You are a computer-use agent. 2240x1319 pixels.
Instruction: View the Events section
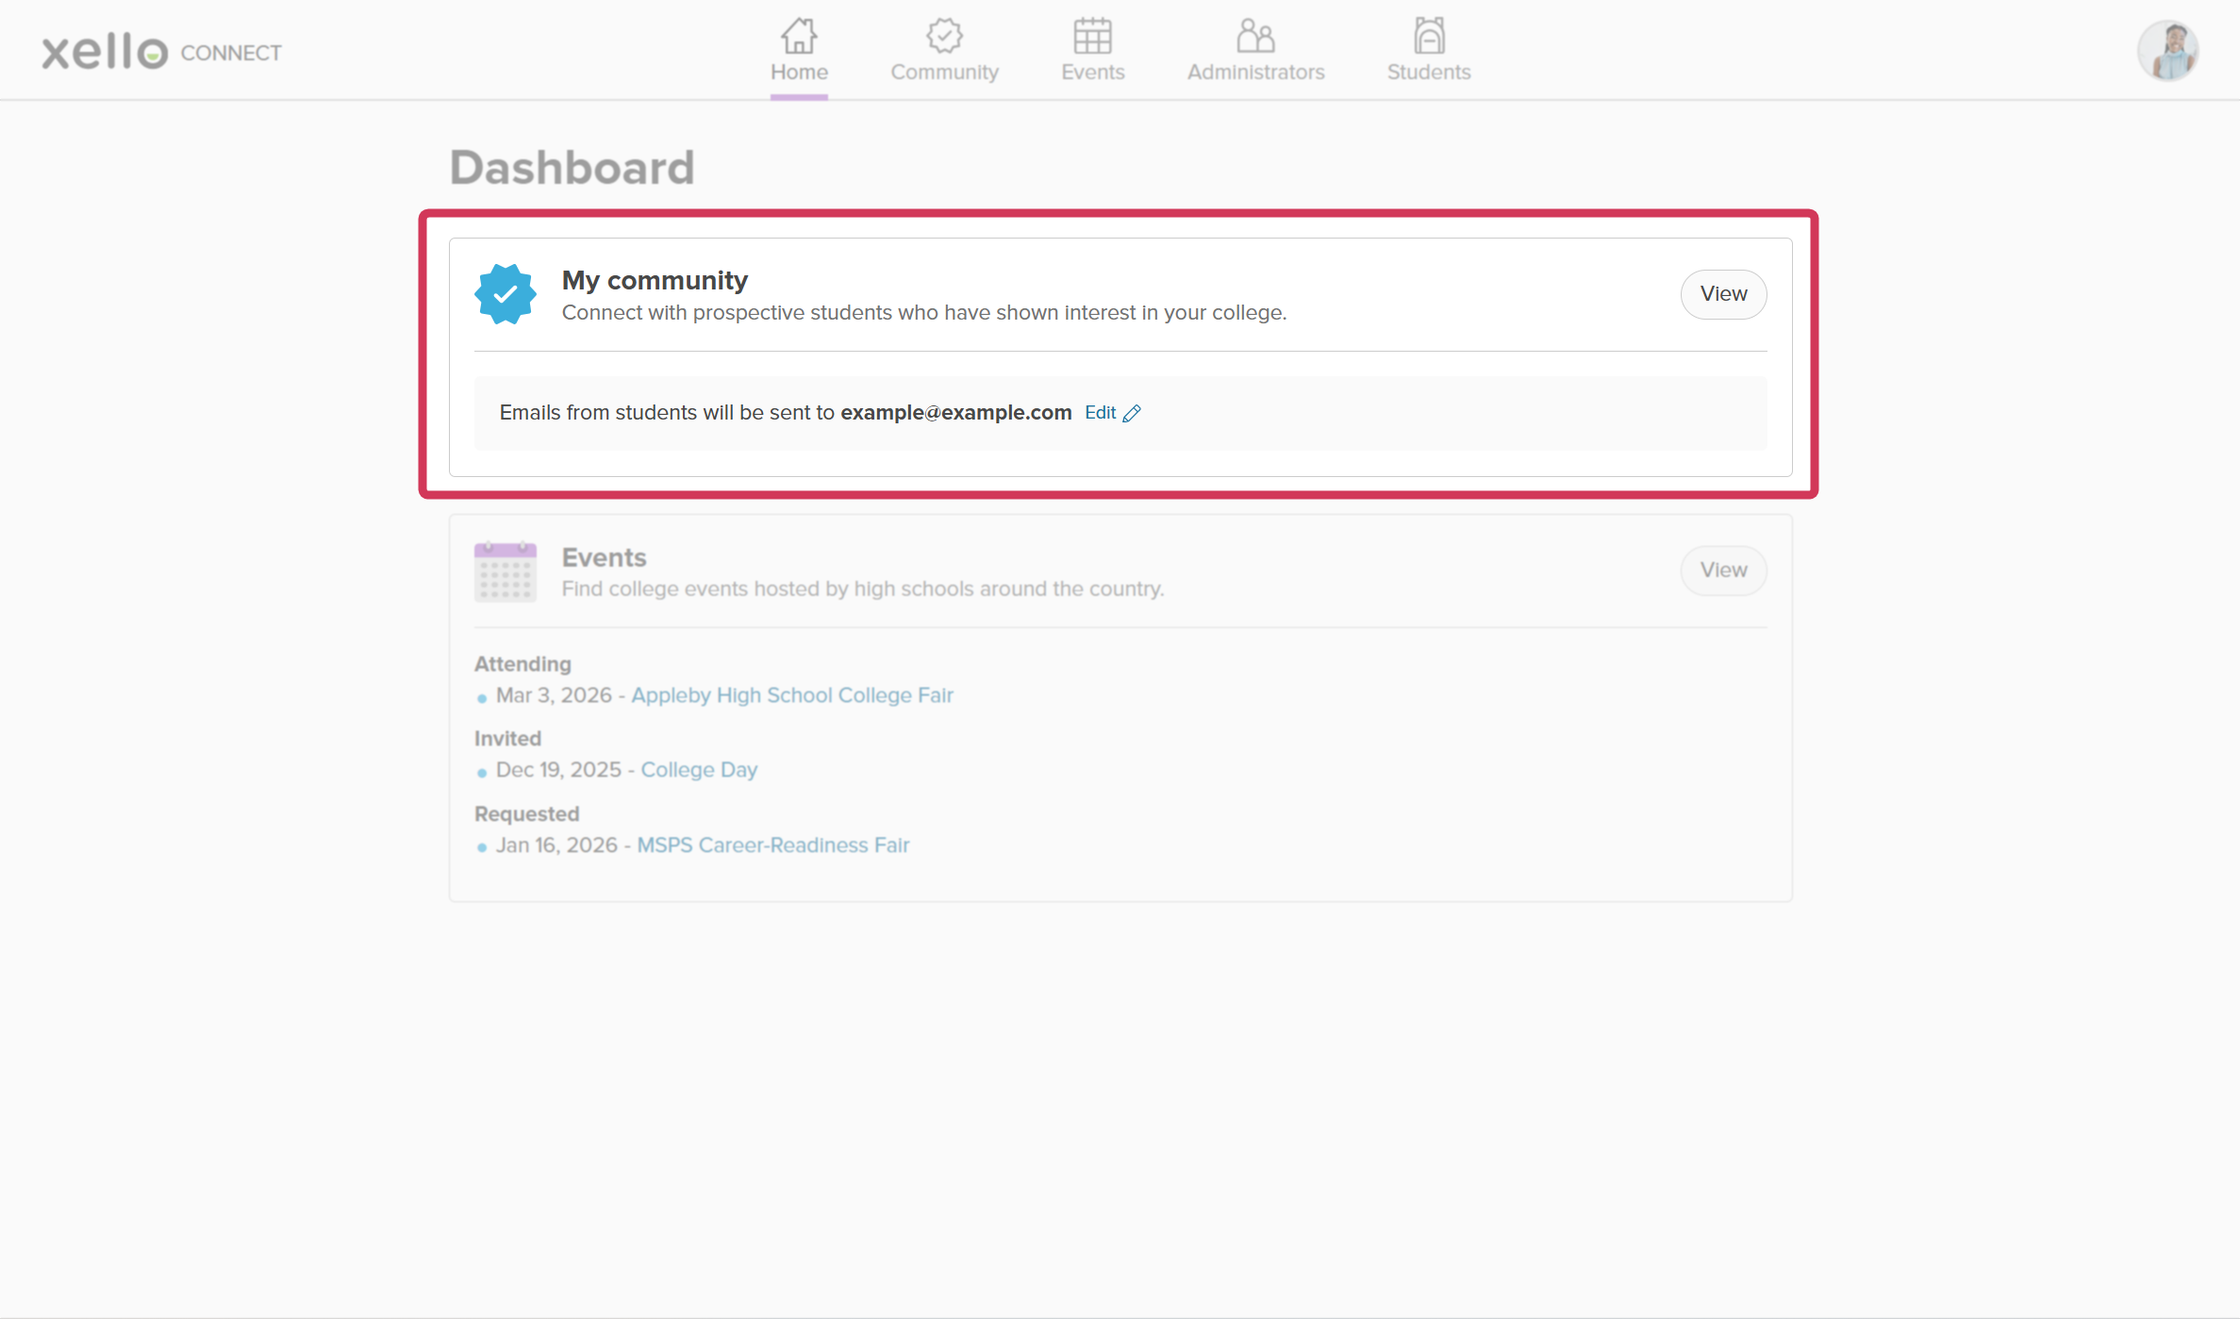(x=1723, y=569)
